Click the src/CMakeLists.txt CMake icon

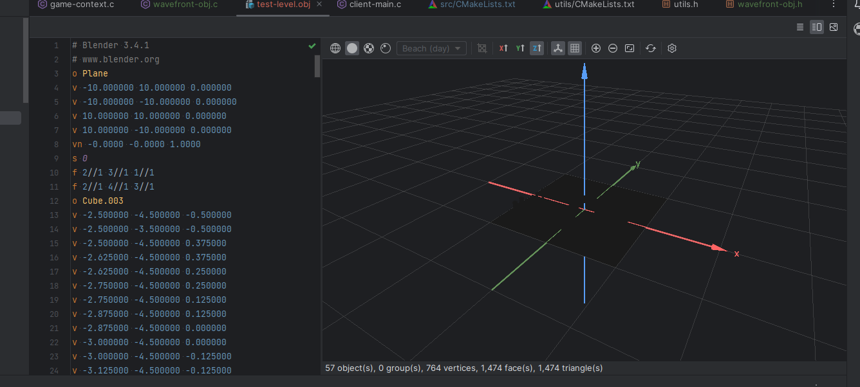click(433, 4)
